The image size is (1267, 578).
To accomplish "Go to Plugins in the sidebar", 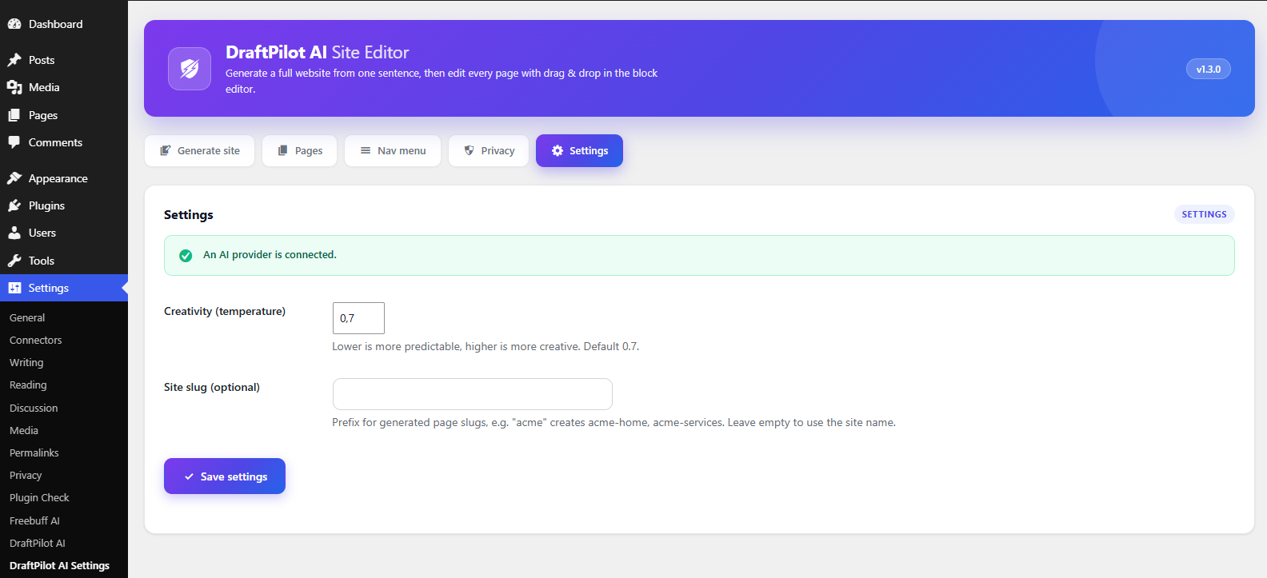I will (x=64, y=205).
